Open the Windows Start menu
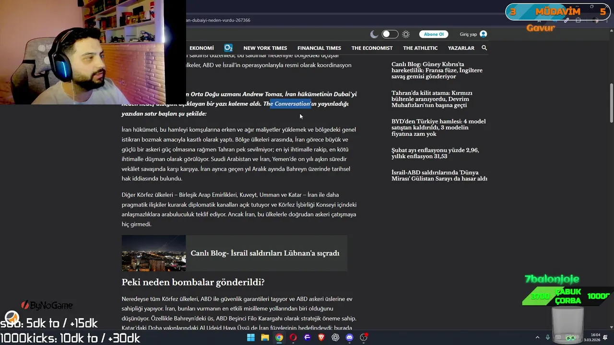Viewport: 614px width, 345px height. (x=251, y=337)
